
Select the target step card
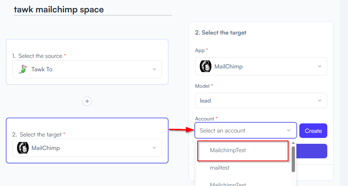pos(87,141)
